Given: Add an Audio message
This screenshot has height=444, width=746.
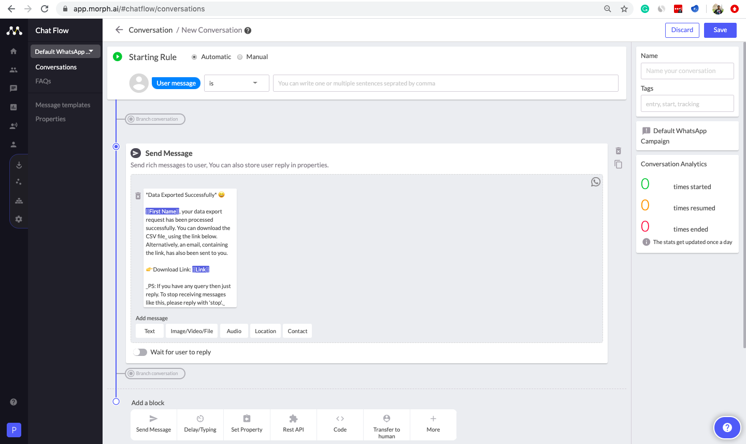Looking at the screenshot, I should coord(234,331).
